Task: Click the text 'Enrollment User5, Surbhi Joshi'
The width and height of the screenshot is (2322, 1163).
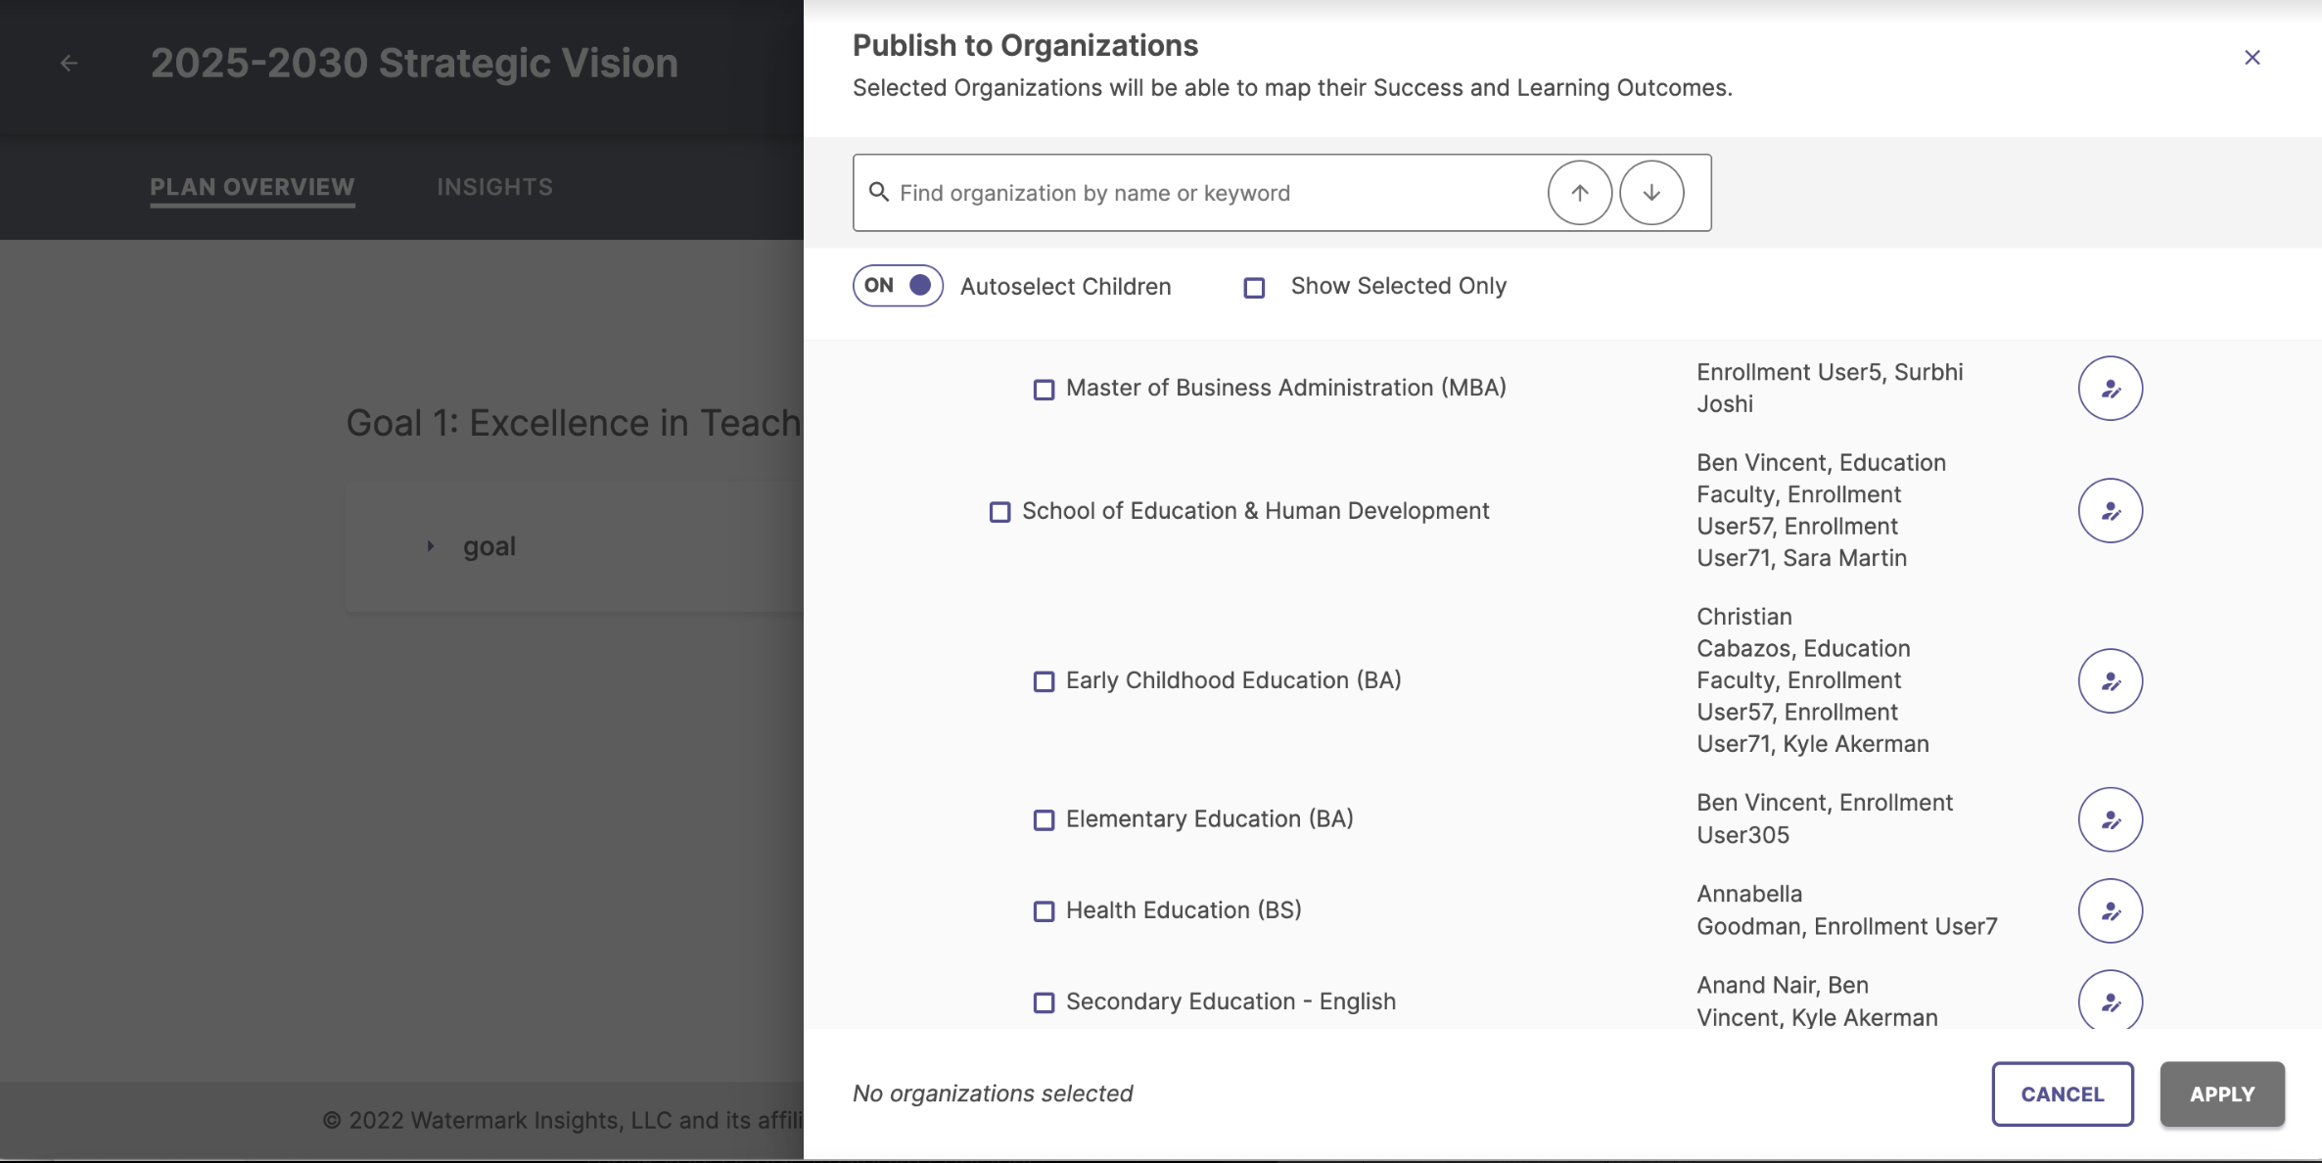Action: (x=1830, y=388)
